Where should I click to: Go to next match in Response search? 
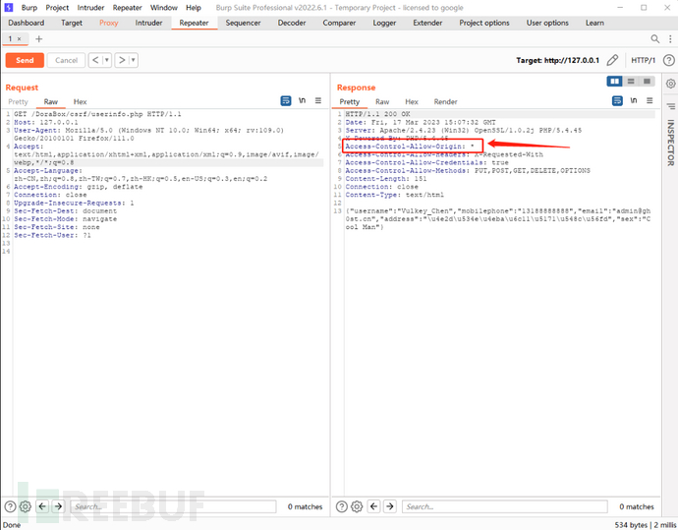pyautogui.click(x=389, y=506)
